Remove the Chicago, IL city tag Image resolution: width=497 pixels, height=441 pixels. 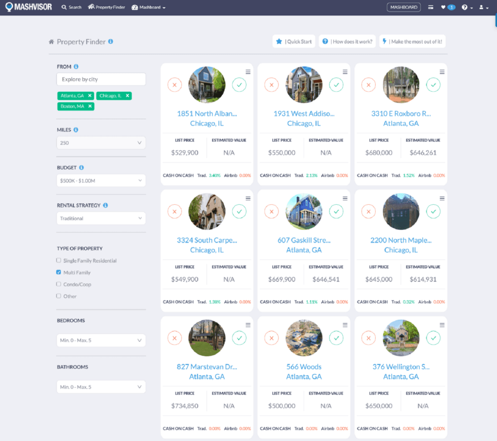tap(128, 96)
